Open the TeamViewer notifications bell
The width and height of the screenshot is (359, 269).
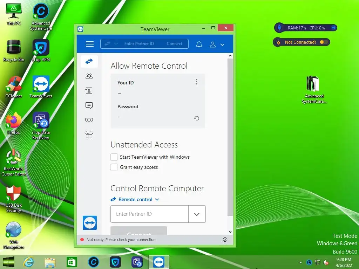click(x=199, y=44)
